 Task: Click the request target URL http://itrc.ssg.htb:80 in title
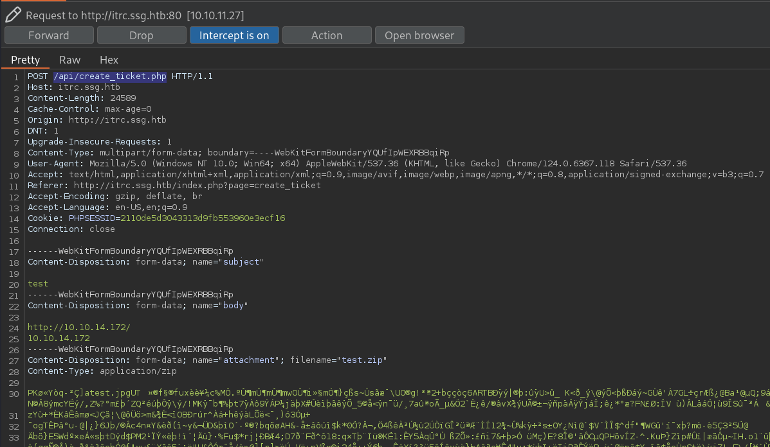pos(131,15)
